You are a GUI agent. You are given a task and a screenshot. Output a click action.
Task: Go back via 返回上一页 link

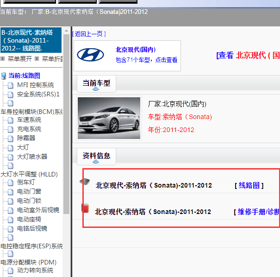89,34
